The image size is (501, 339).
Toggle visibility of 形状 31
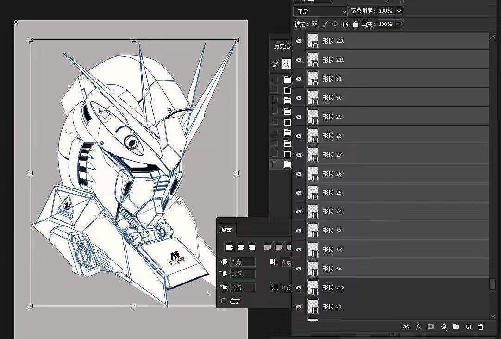pyautogui.click(x=299, y=79)
